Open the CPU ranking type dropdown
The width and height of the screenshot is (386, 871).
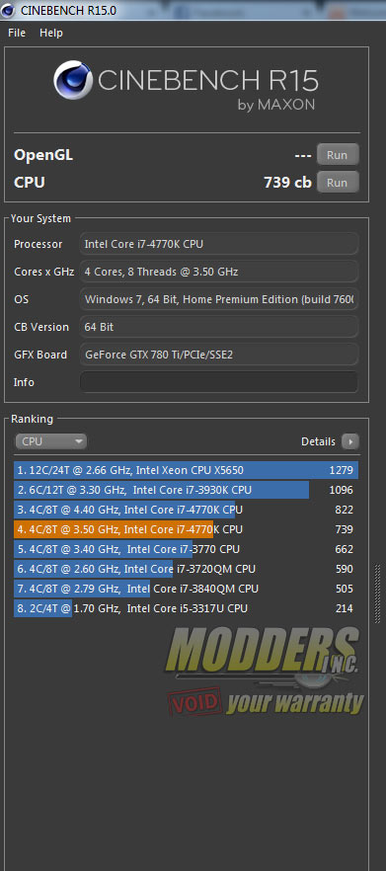[51, 441]
